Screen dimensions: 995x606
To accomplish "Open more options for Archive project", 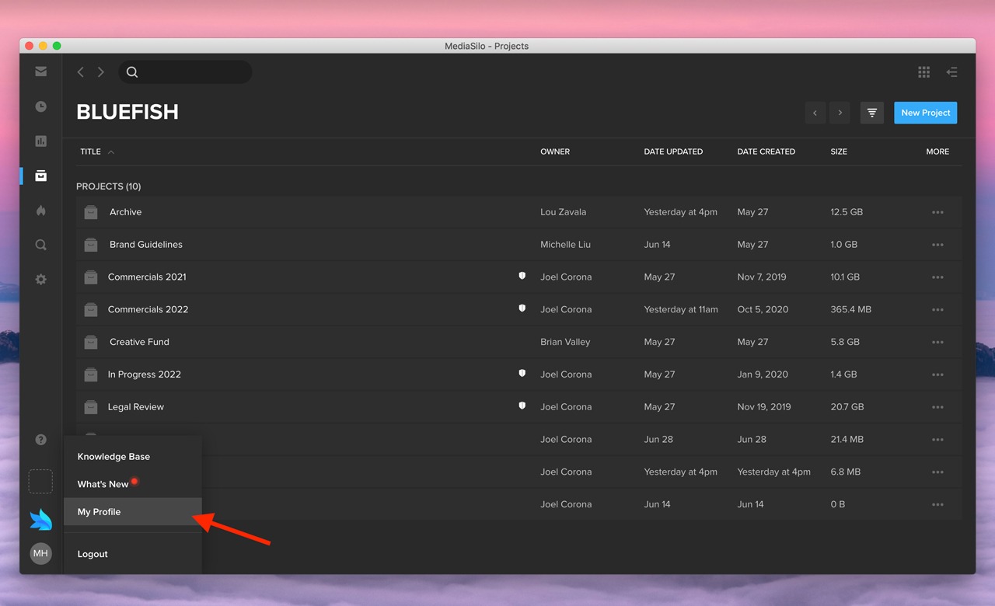I will point(937,212).
